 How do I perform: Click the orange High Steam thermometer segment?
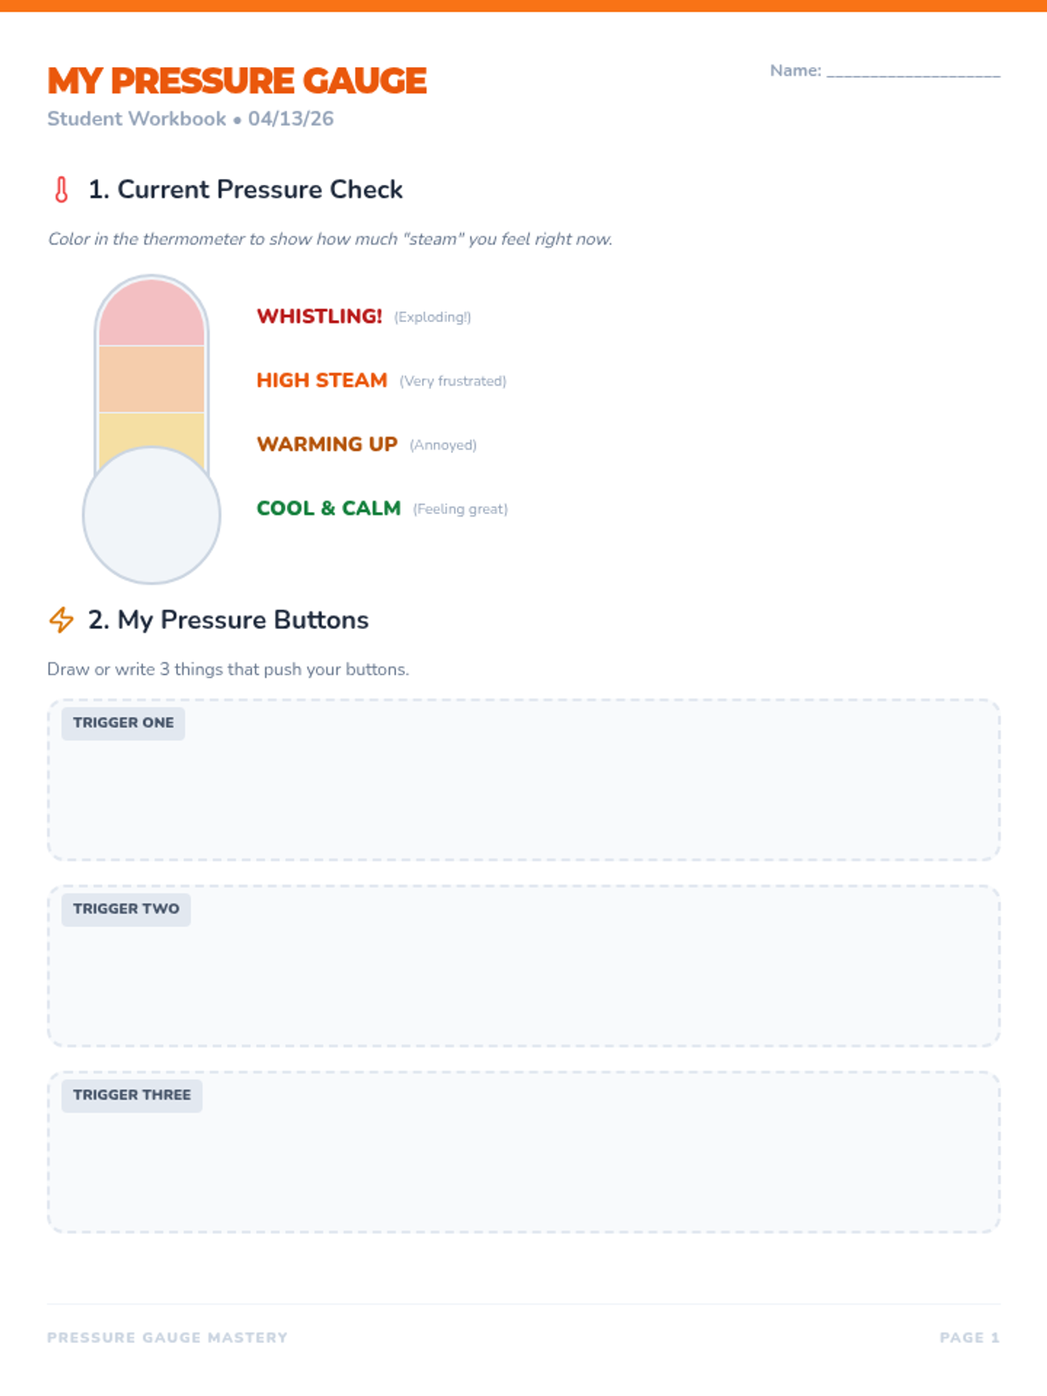[152, 379]
